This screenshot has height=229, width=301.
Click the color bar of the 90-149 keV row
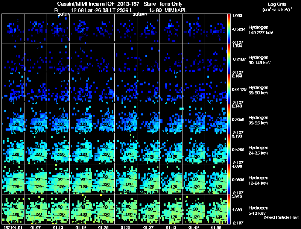tap(229, 59)
